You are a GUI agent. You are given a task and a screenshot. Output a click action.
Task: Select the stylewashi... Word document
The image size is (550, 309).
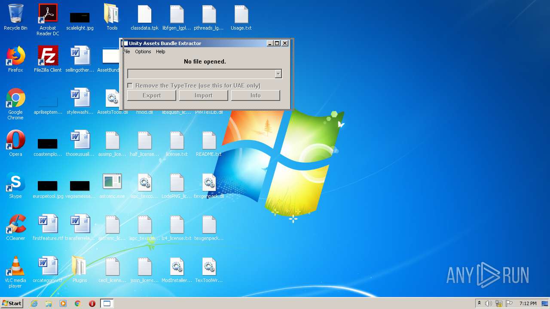click(x=80, y=101)
